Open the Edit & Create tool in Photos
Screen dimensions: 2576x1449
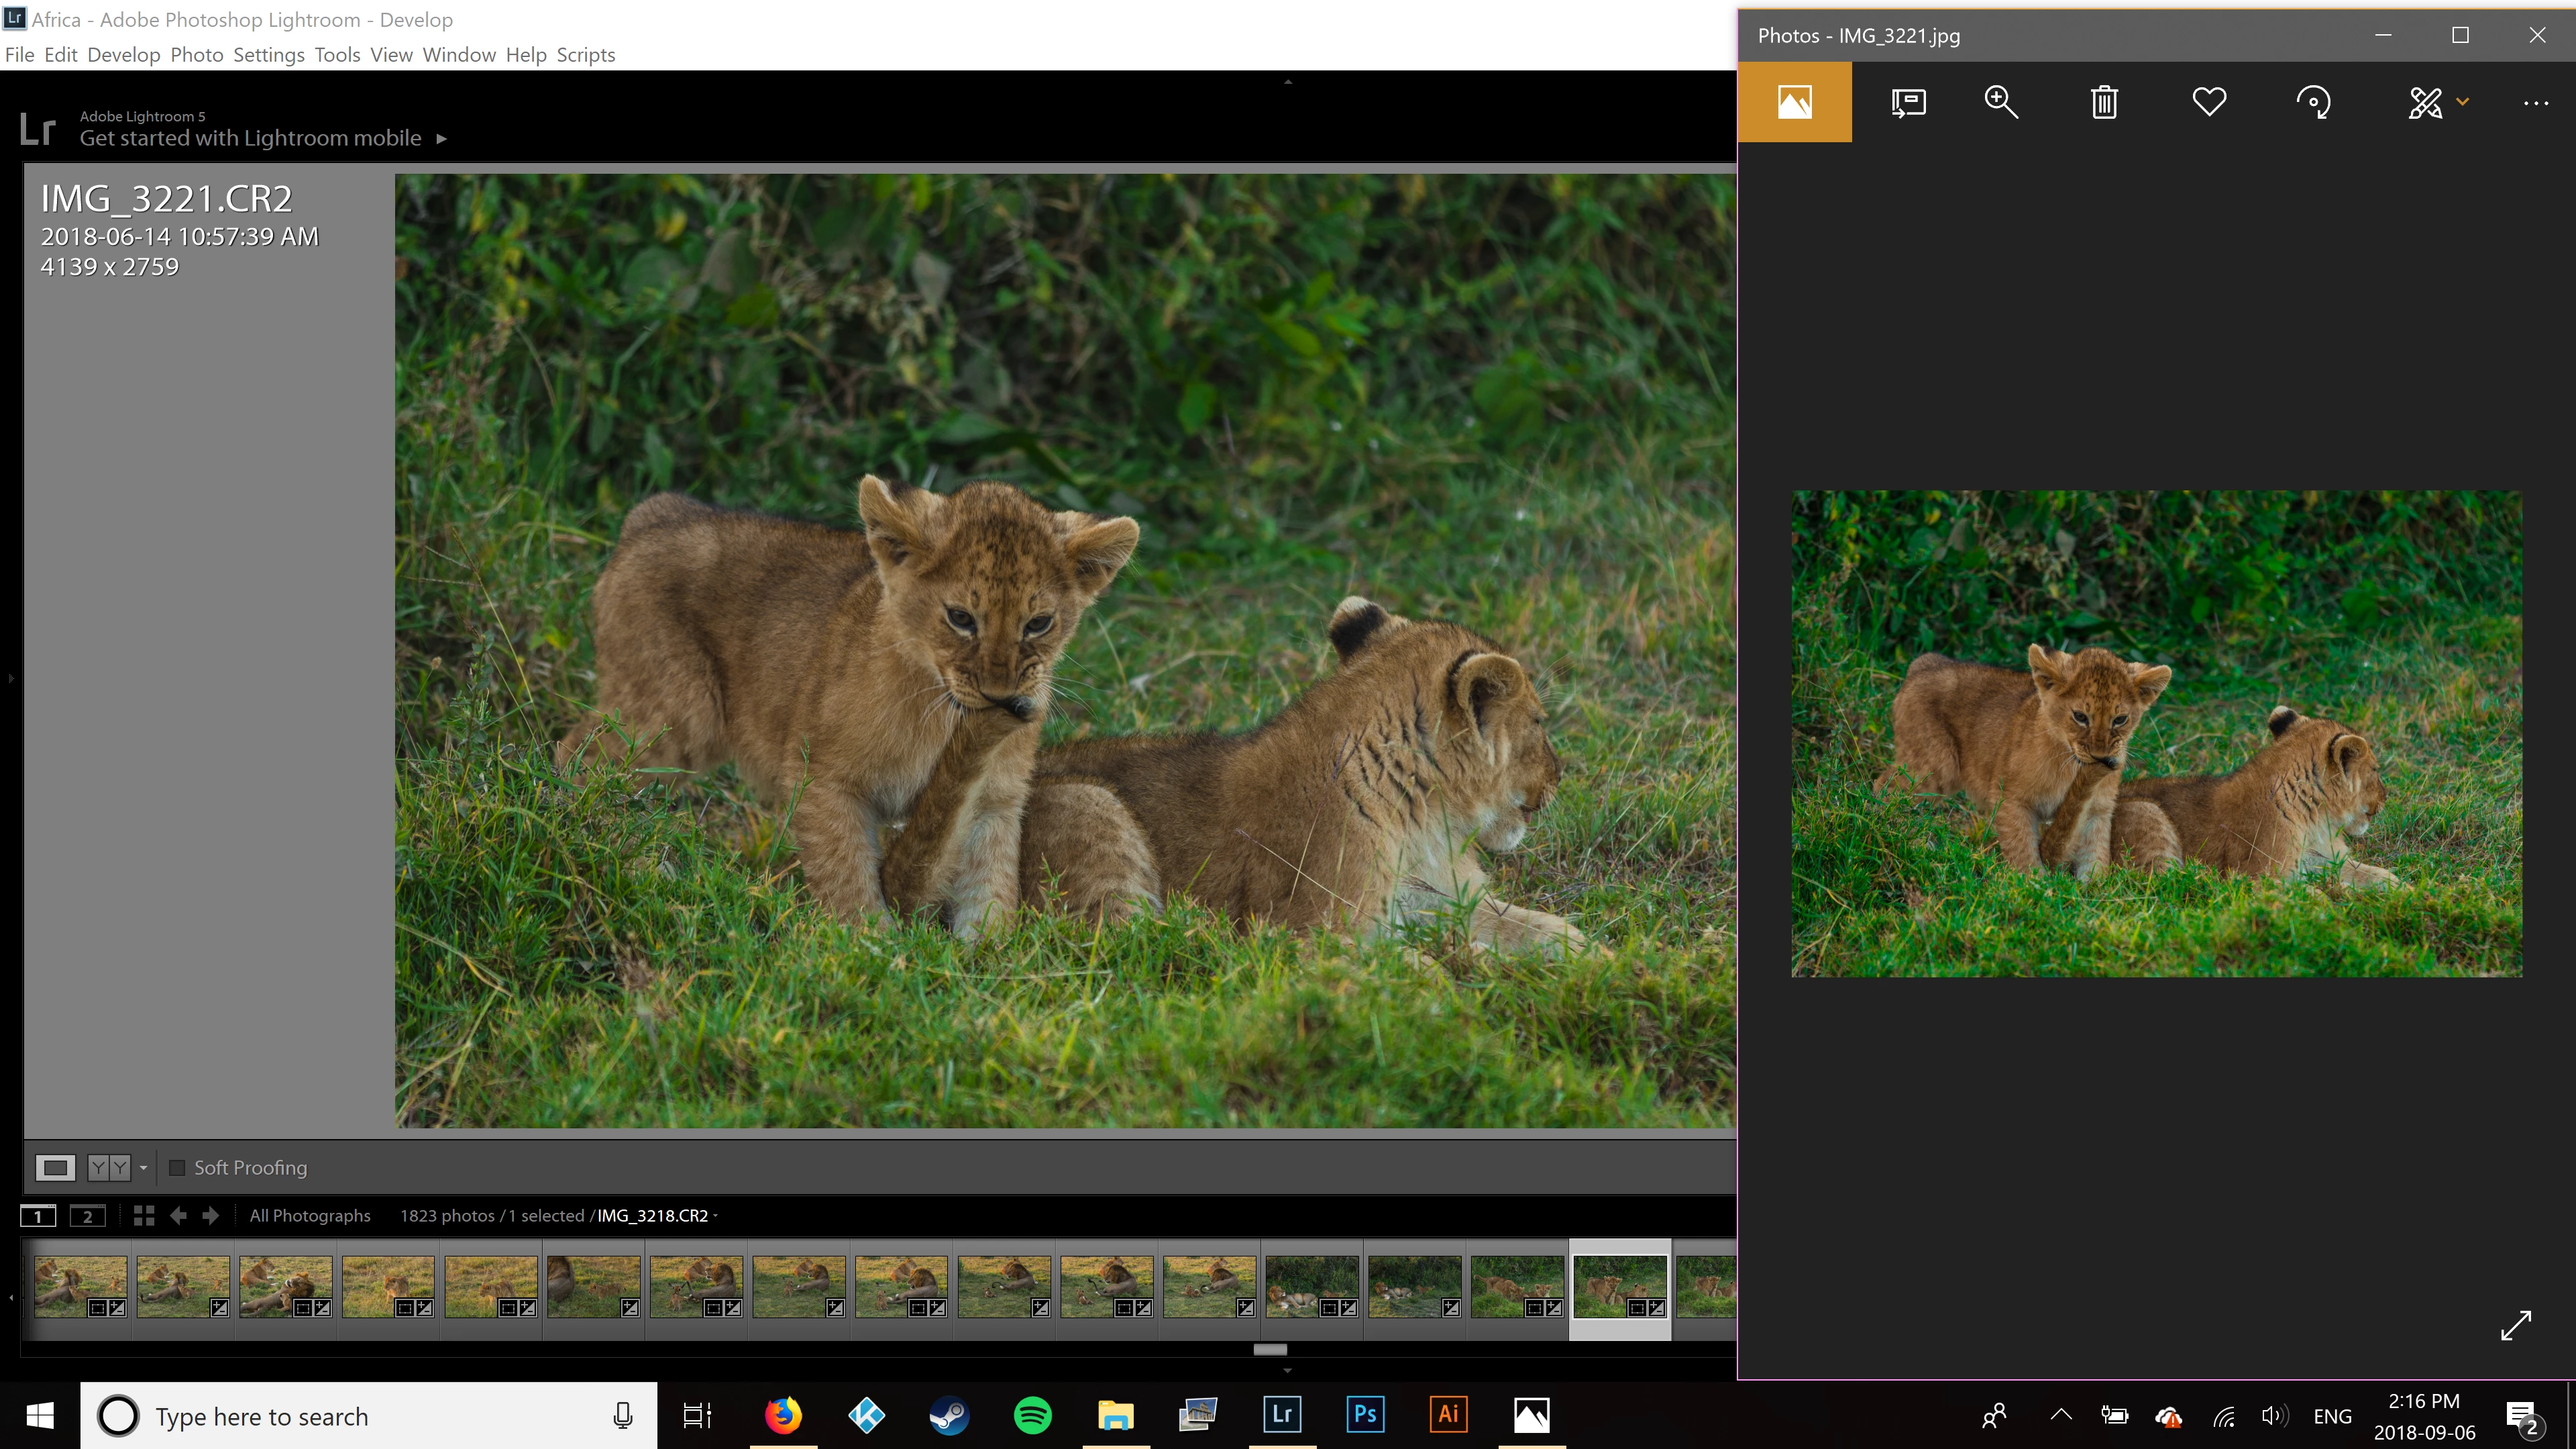pyautogui.click(x=2426, y=102)
